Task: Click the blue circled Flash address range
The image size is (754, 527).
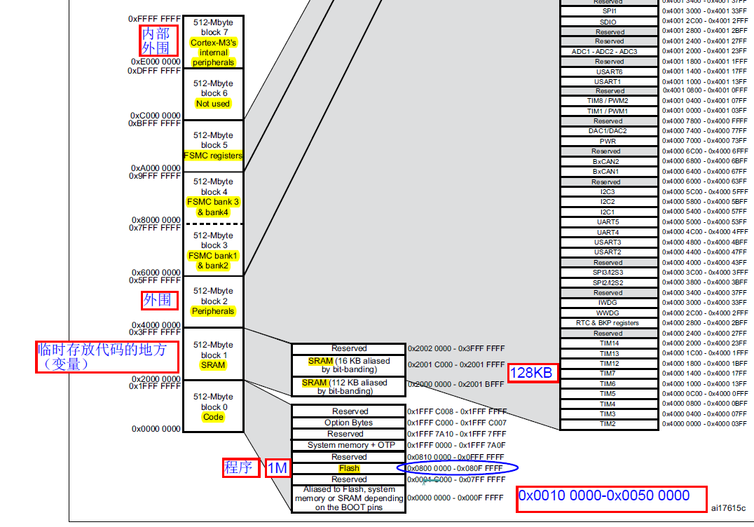Action: 457,467
